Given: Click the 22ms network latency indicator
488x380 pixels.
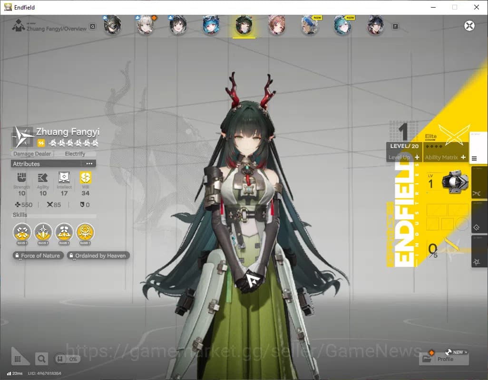Looking at the screenshot, I should [x=15, y=373].
